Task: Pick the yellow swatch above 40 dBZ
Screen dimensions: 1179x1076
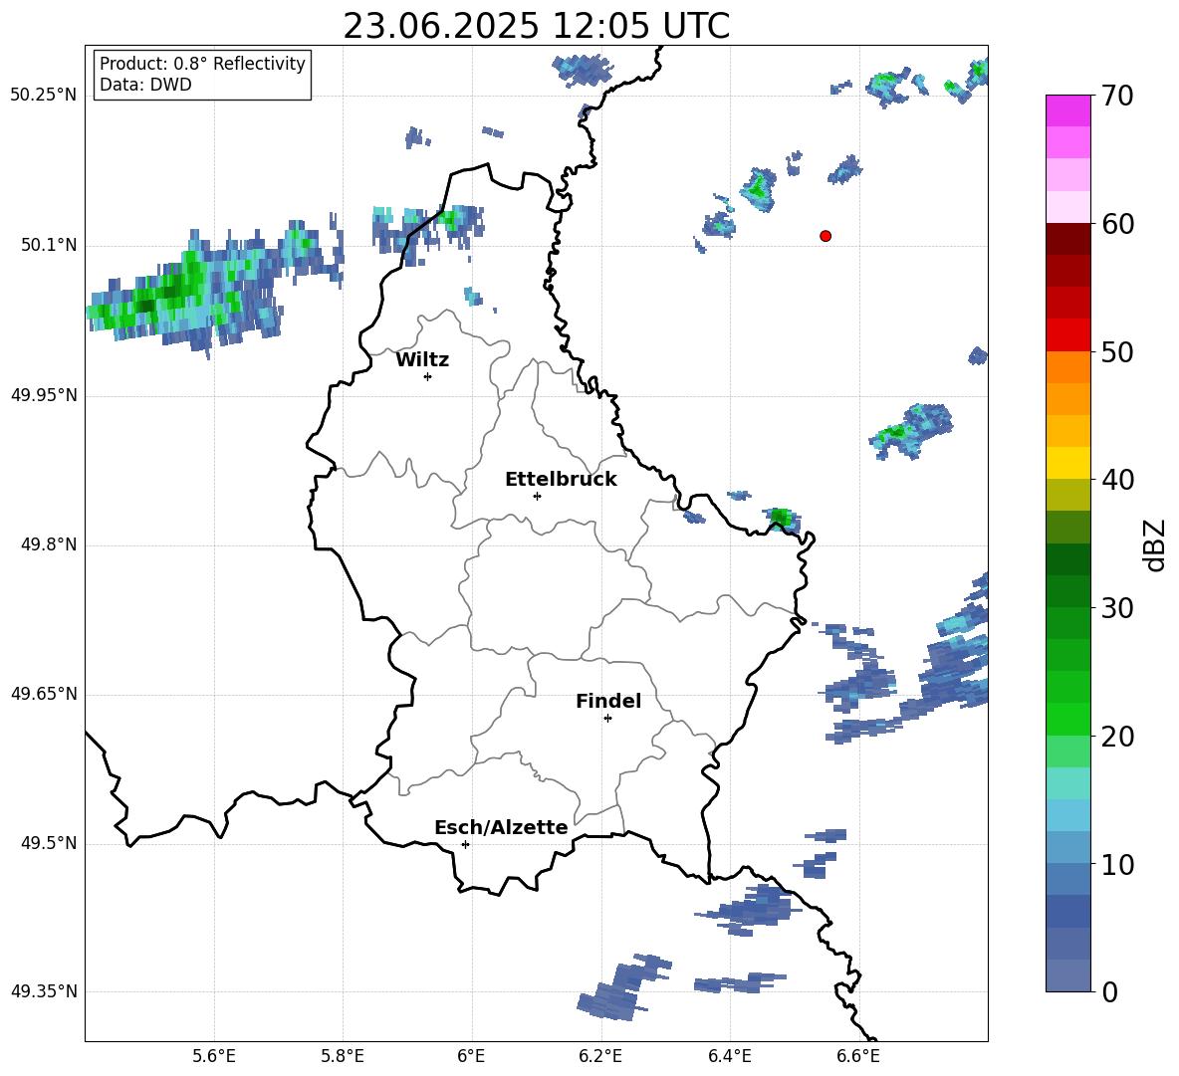Action: pyautogui.click(x=1067, y=463)
